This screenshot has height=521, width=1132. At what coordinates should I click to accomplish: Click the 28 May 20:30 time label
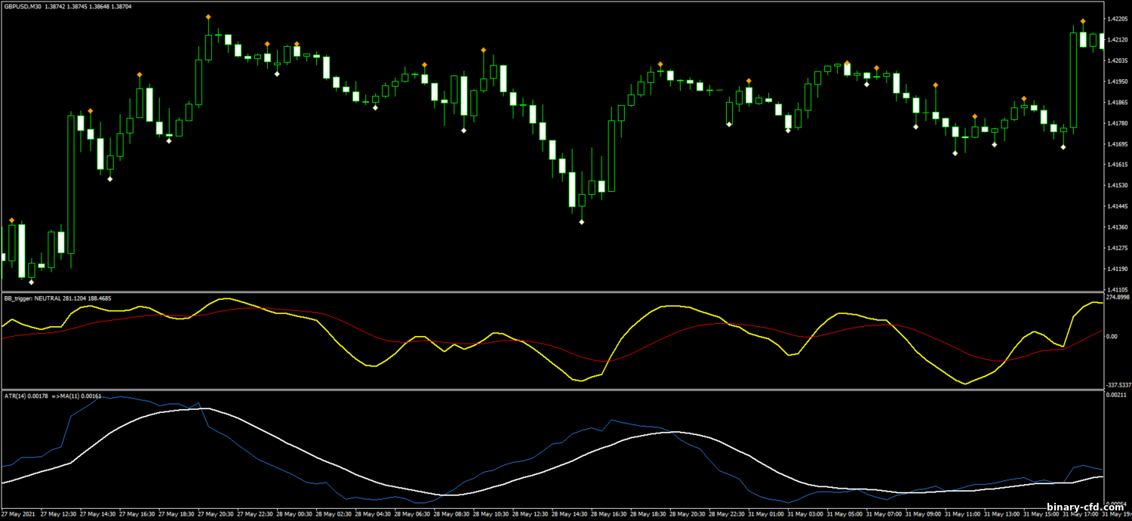coord(688,514)
